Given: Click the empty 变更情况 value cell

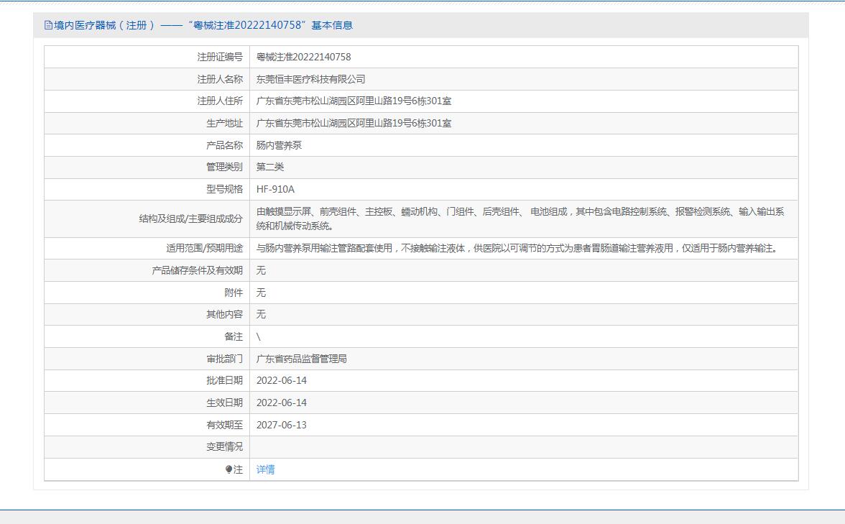Looking at the screenshot, I should pos(523,447).
